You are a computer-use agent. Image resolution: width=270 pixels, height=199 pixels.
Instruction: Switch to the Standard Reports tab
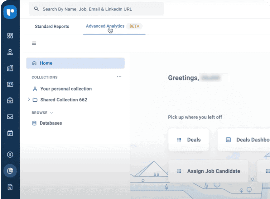pos(52,27)
